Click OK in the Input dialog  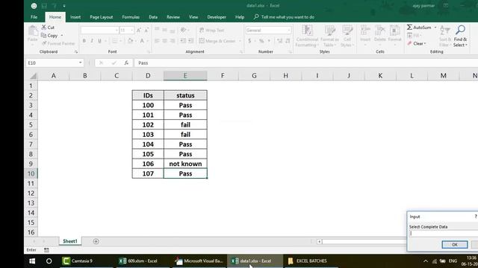point(455,245)
